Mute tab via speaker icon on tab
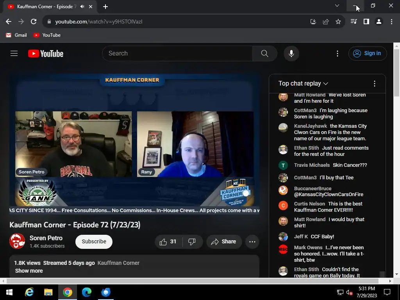The width and height of the screenshot is (400, 300). point(82,7)
